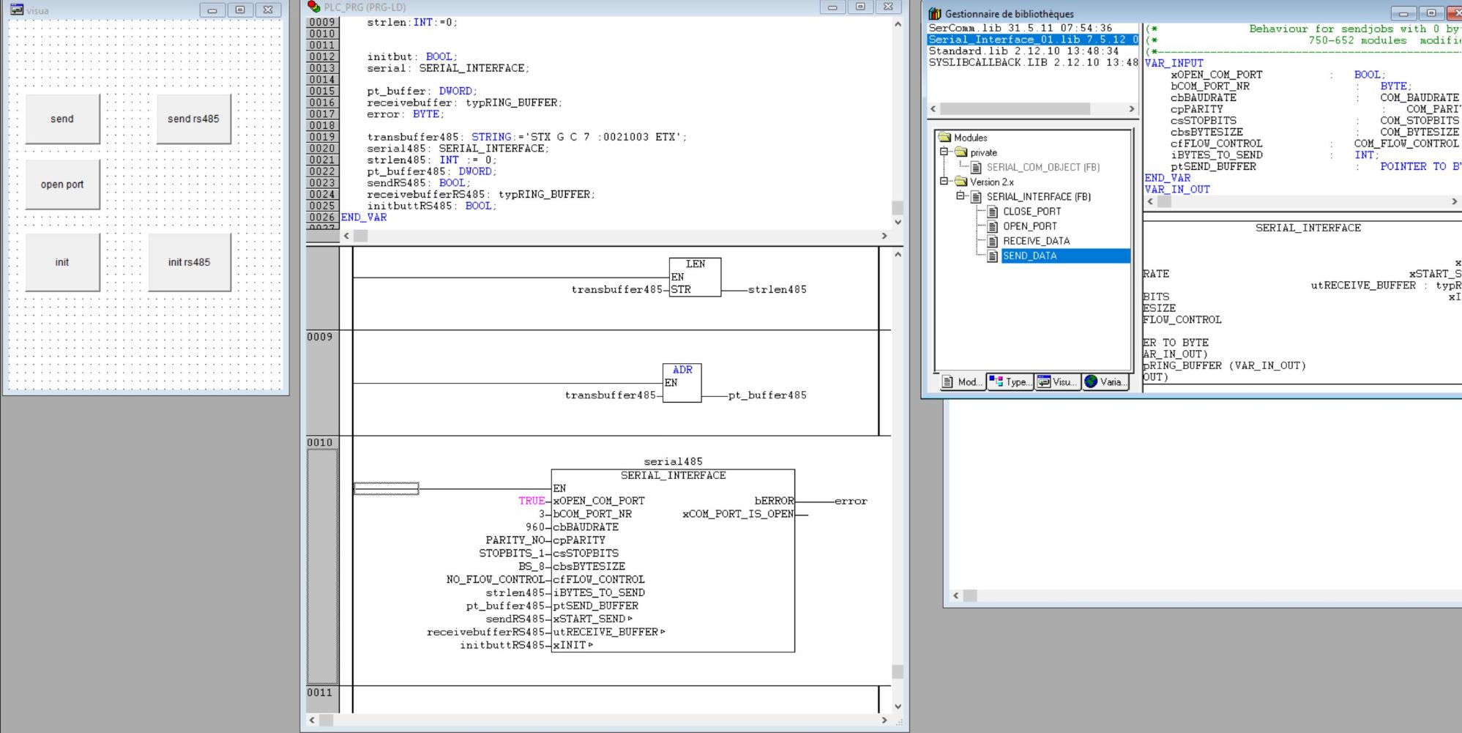Viewport: 1462px width, 733px height.
Task: Click the PLC_PRG window title icon
Action: pyautogui.click(x=314, y=7)
